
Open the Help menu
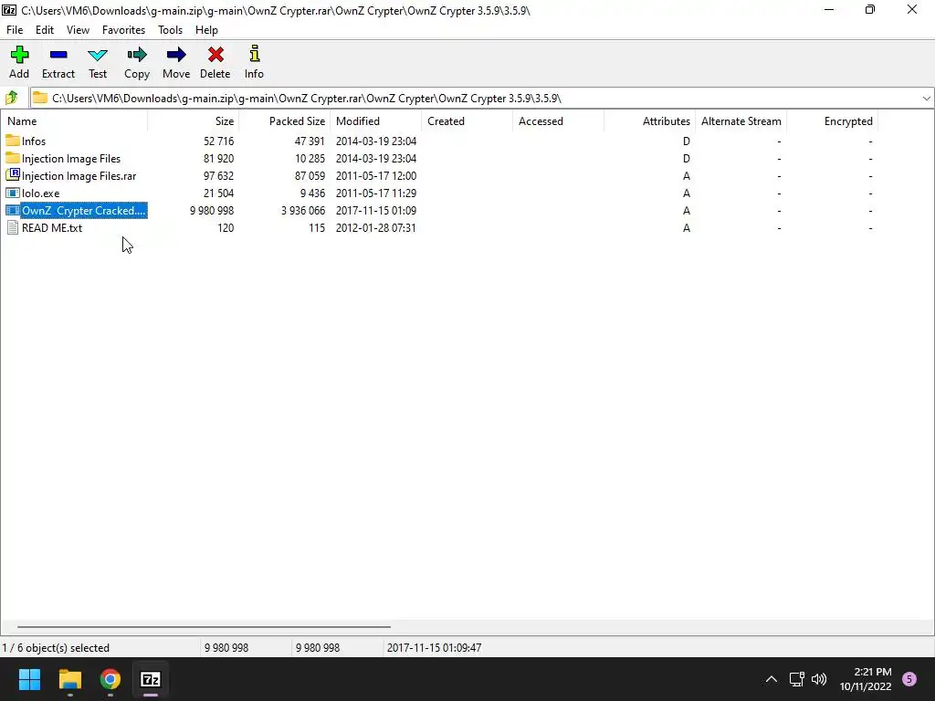click(206, 30)
